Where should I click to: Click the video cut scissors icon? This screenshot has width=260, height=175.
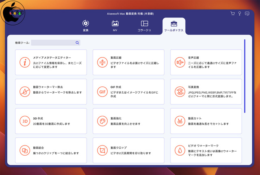180,121
